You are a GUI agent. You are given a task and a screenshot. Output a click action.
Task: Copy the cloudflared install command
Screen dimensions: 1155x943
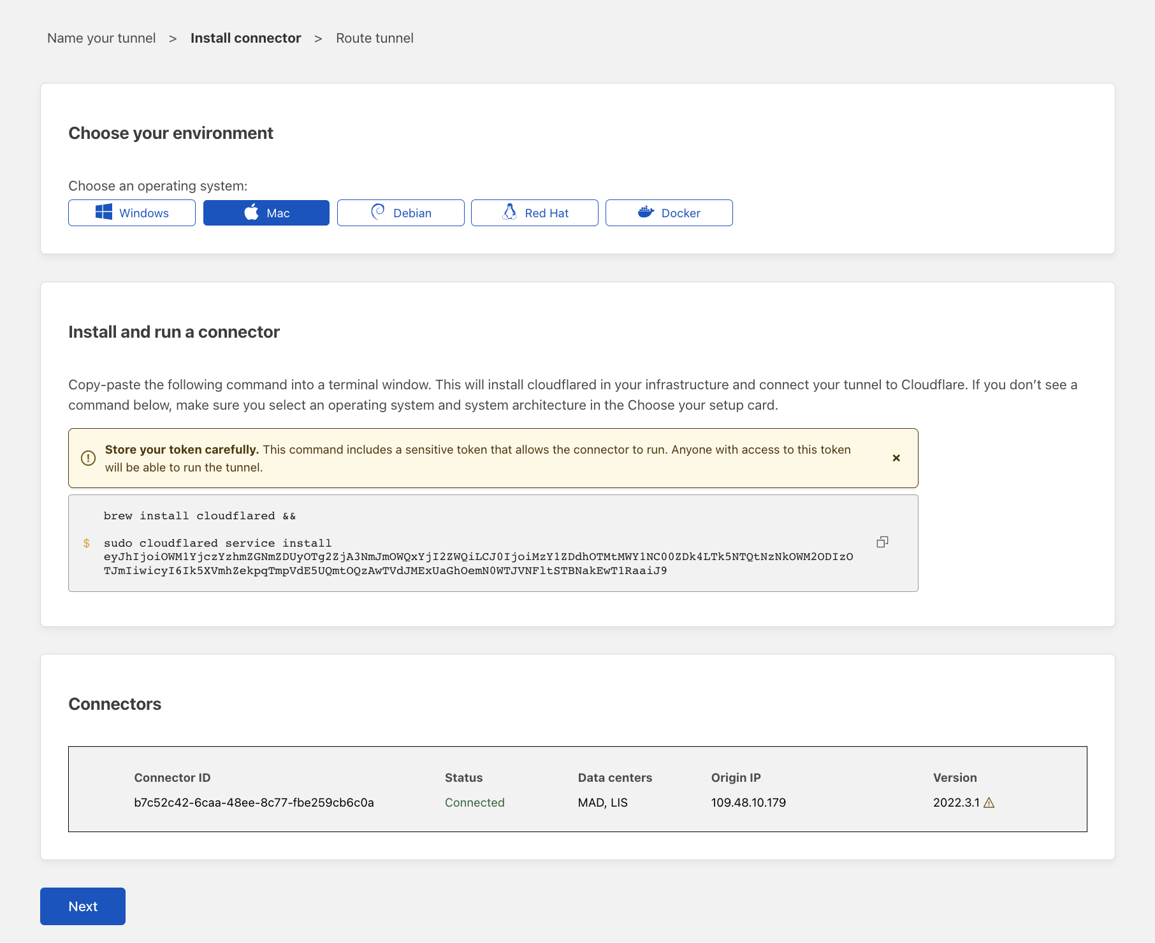(x=882, y=542)
